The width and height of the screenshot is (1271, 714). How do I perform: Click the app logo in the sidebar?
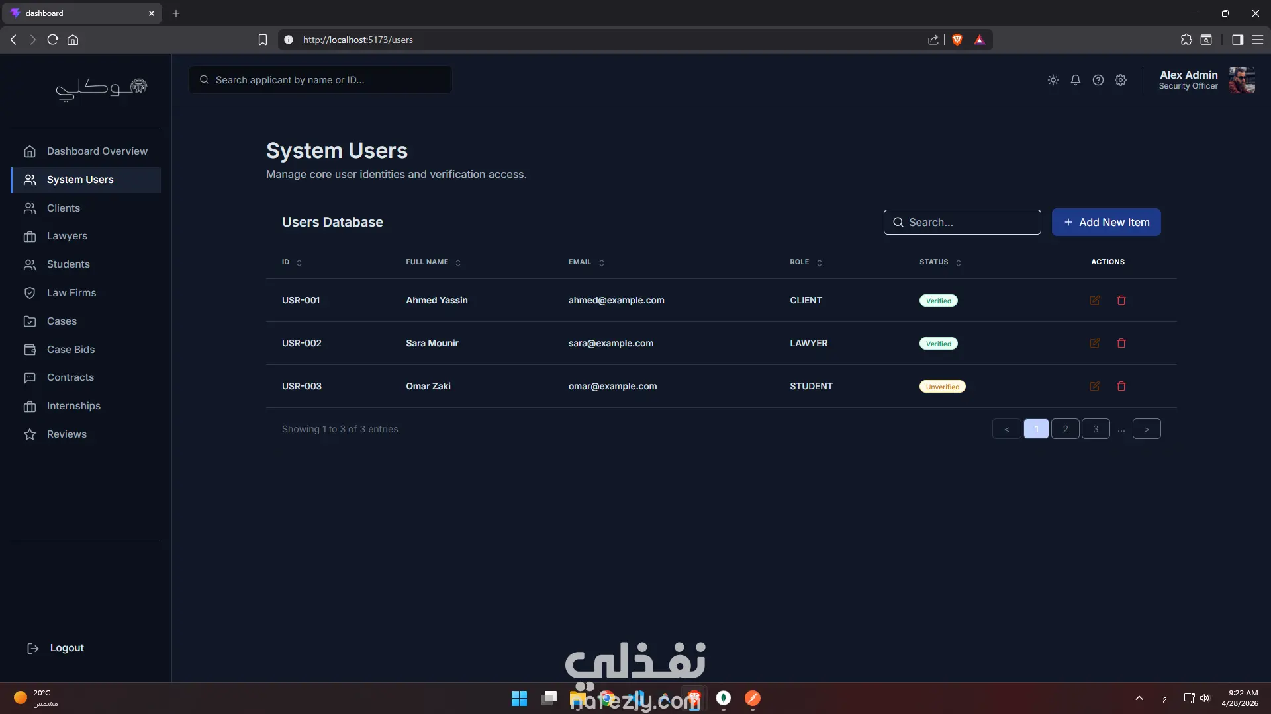(x=101, y=89)
